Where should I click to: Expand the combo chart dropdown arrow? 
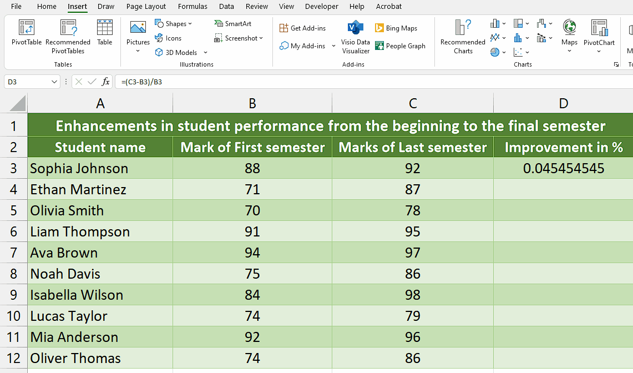[x=551, y=38]
